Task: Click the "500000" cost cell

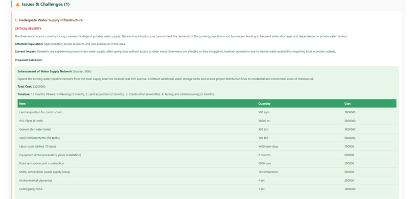Action: click(x=349, y=172)
